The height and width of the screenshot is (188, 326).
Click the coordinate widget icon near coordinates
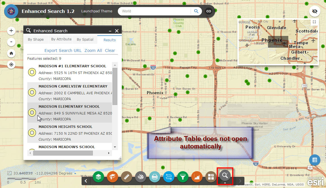tap(9, 173)
